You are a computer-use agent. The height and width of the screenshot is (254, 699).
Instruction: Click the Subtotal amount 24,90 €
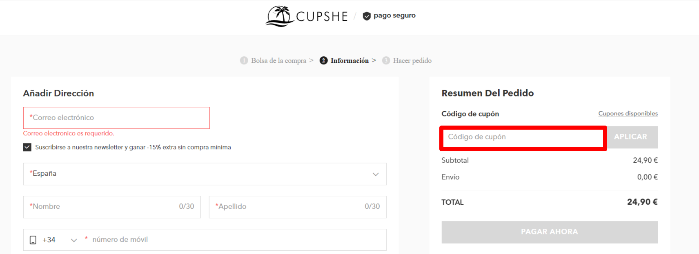[x=645, y=161]
